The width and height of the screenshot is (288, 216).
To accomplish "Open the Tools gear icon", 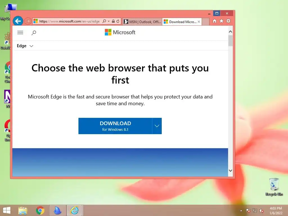I will pyautogui.click(x=228, y=21).
